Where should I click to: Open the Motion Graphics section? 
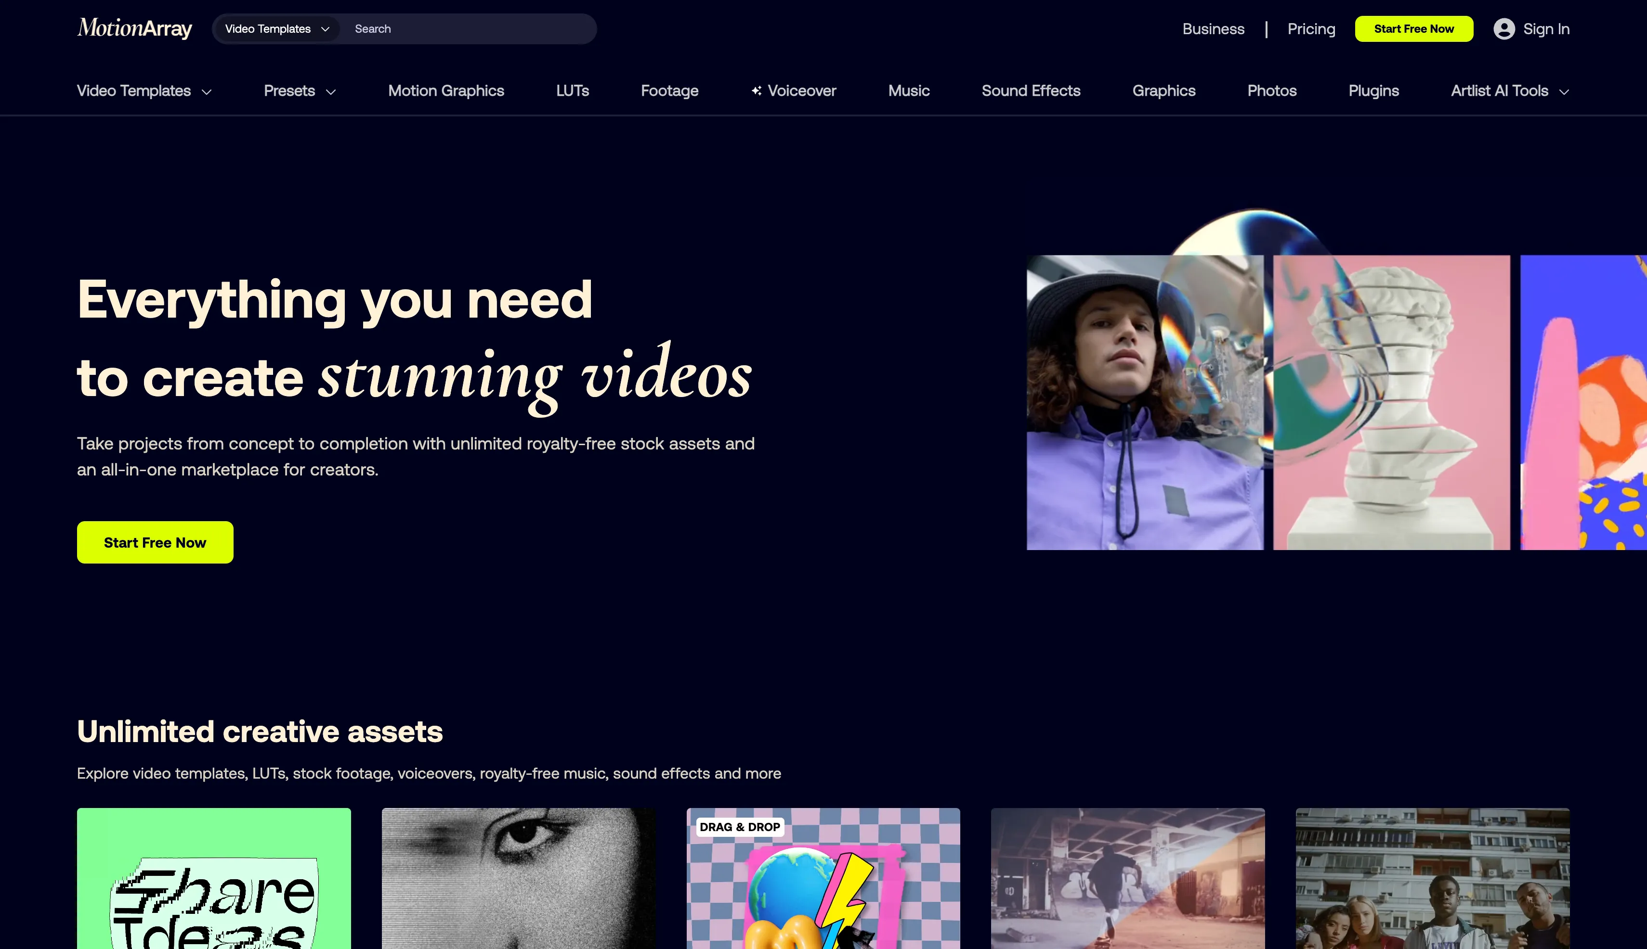(x=445, y=90)
